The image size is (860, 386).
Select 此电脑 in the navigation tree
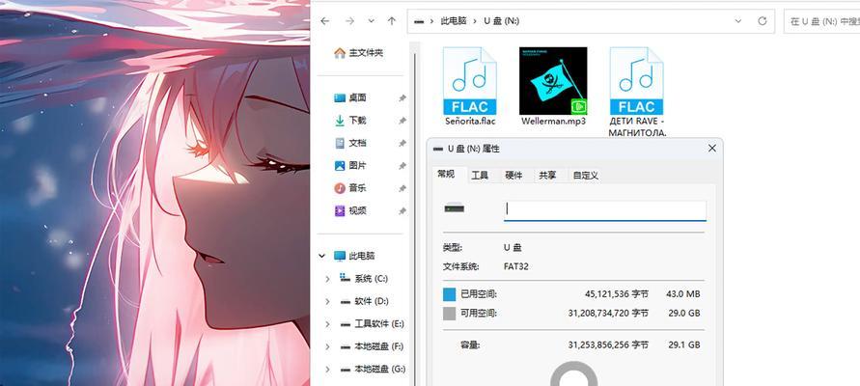[355, 256]
